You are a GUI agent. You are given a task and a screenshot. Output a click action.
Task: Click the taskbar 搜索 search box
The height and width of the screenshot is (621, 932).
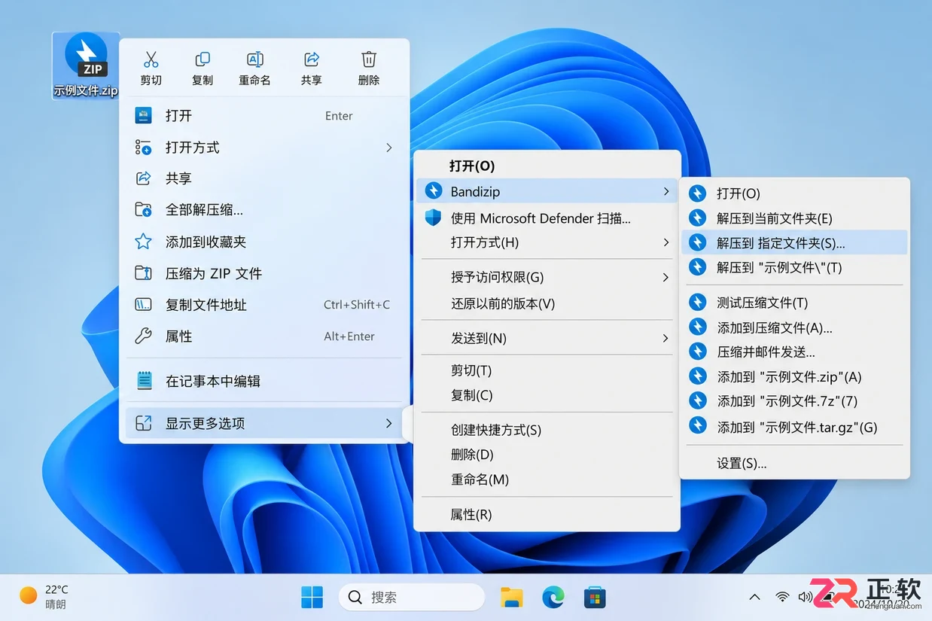[412, 597]
